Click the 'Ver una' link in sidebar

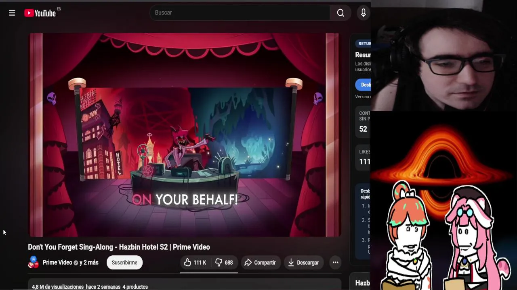tap(363, 97)
